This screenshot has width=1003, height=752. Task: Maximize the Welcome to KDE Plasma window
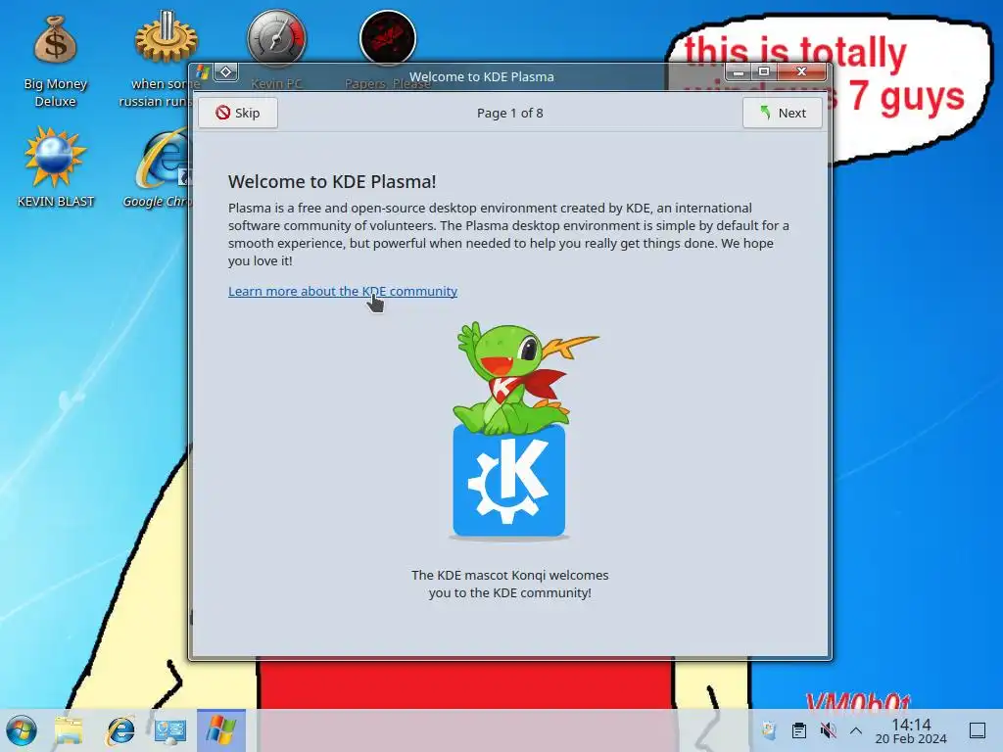pyautogui.click(x=764, y=71)
